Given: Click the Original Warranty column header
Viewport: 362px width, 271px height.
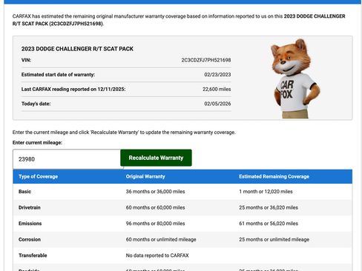Looking at the screenshot, I should tap(145, 176).
